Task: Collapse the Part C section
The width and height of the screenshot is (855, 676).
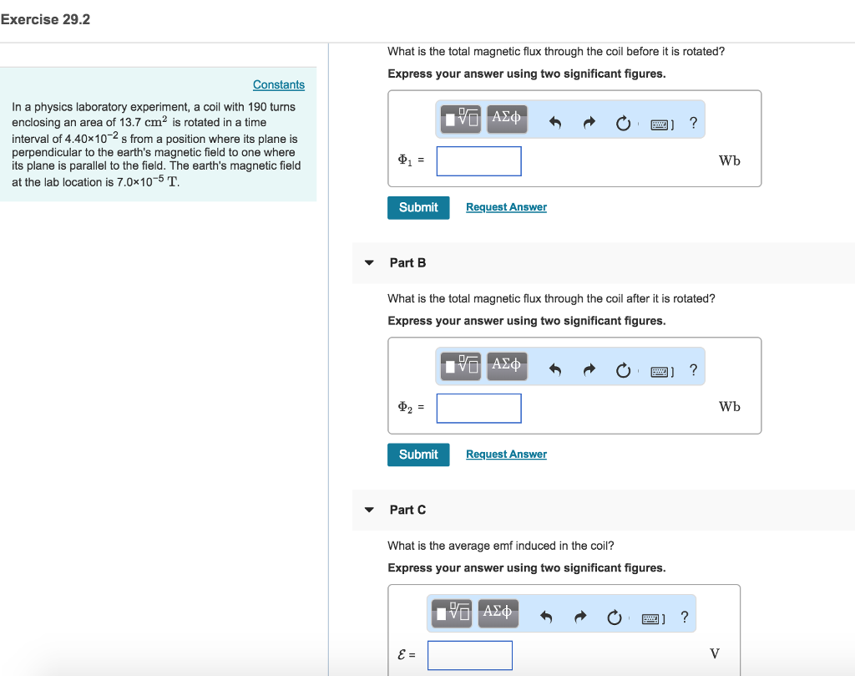Action: (x=369, y=510)
